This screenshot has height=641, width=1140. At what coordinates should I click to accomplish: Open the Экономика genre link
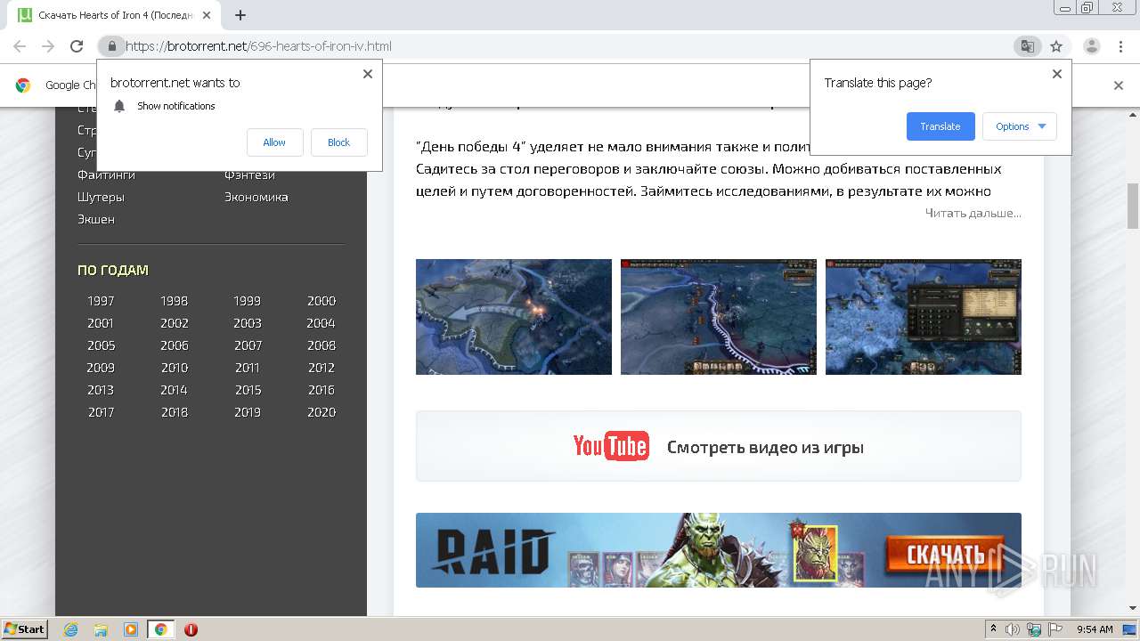256,197
